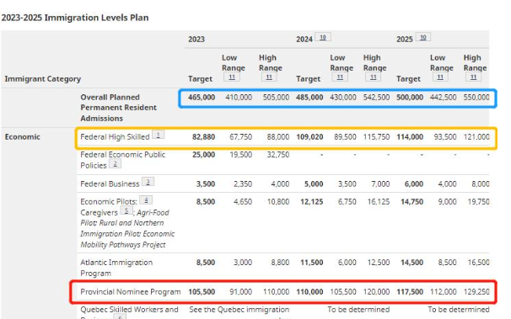Open footnote 10 next to 2024
Image resolution: width=511 pixels, height=319 pixels.
point(323,37)
